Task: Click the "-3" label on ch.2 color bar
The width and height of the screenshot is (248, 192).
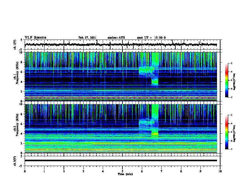Action: point(231,115)
